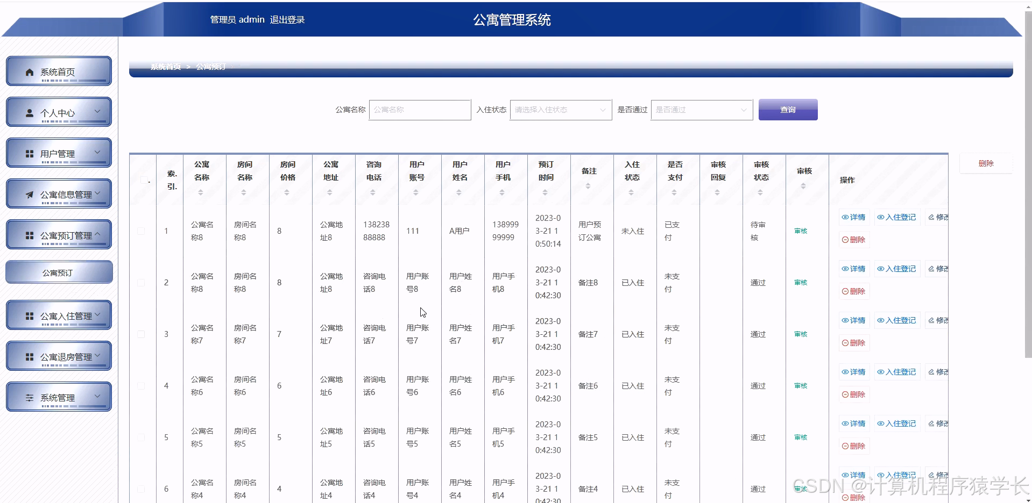1032x503 pixels.
Task: Click 系统首页 in the breadcrumb
Action: [165, 68]
